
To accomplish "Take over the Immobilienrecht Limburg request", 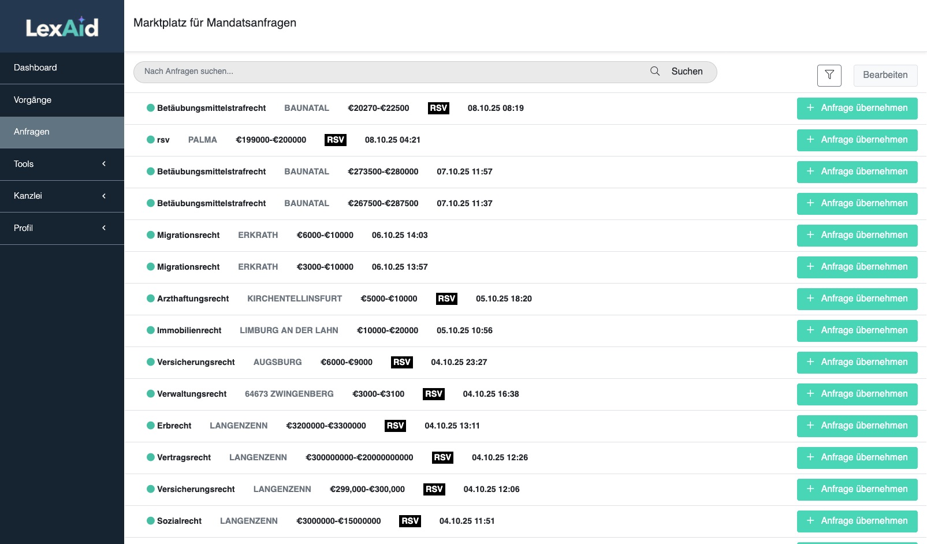I will (857, 330).
